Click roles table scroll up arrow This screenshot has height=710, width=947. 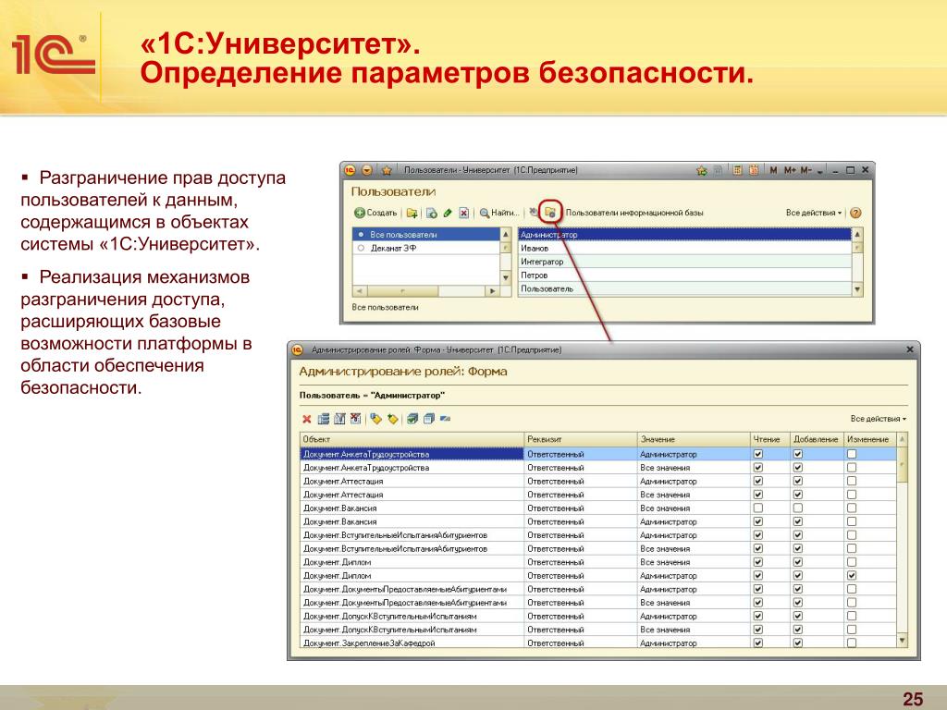[903, 439]
